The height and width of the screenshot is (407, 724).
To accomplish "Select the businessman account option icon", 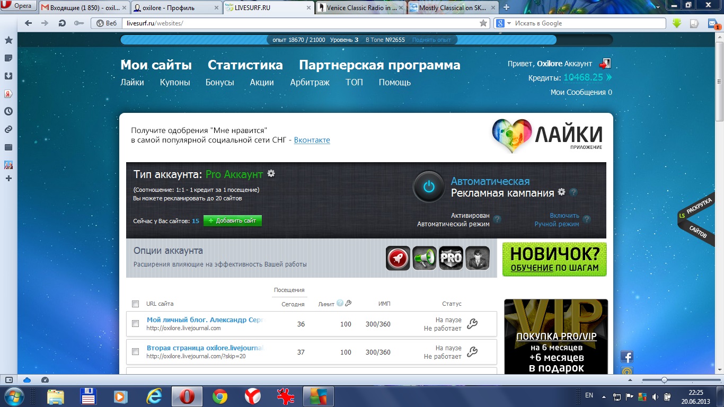I will [478, 258].
